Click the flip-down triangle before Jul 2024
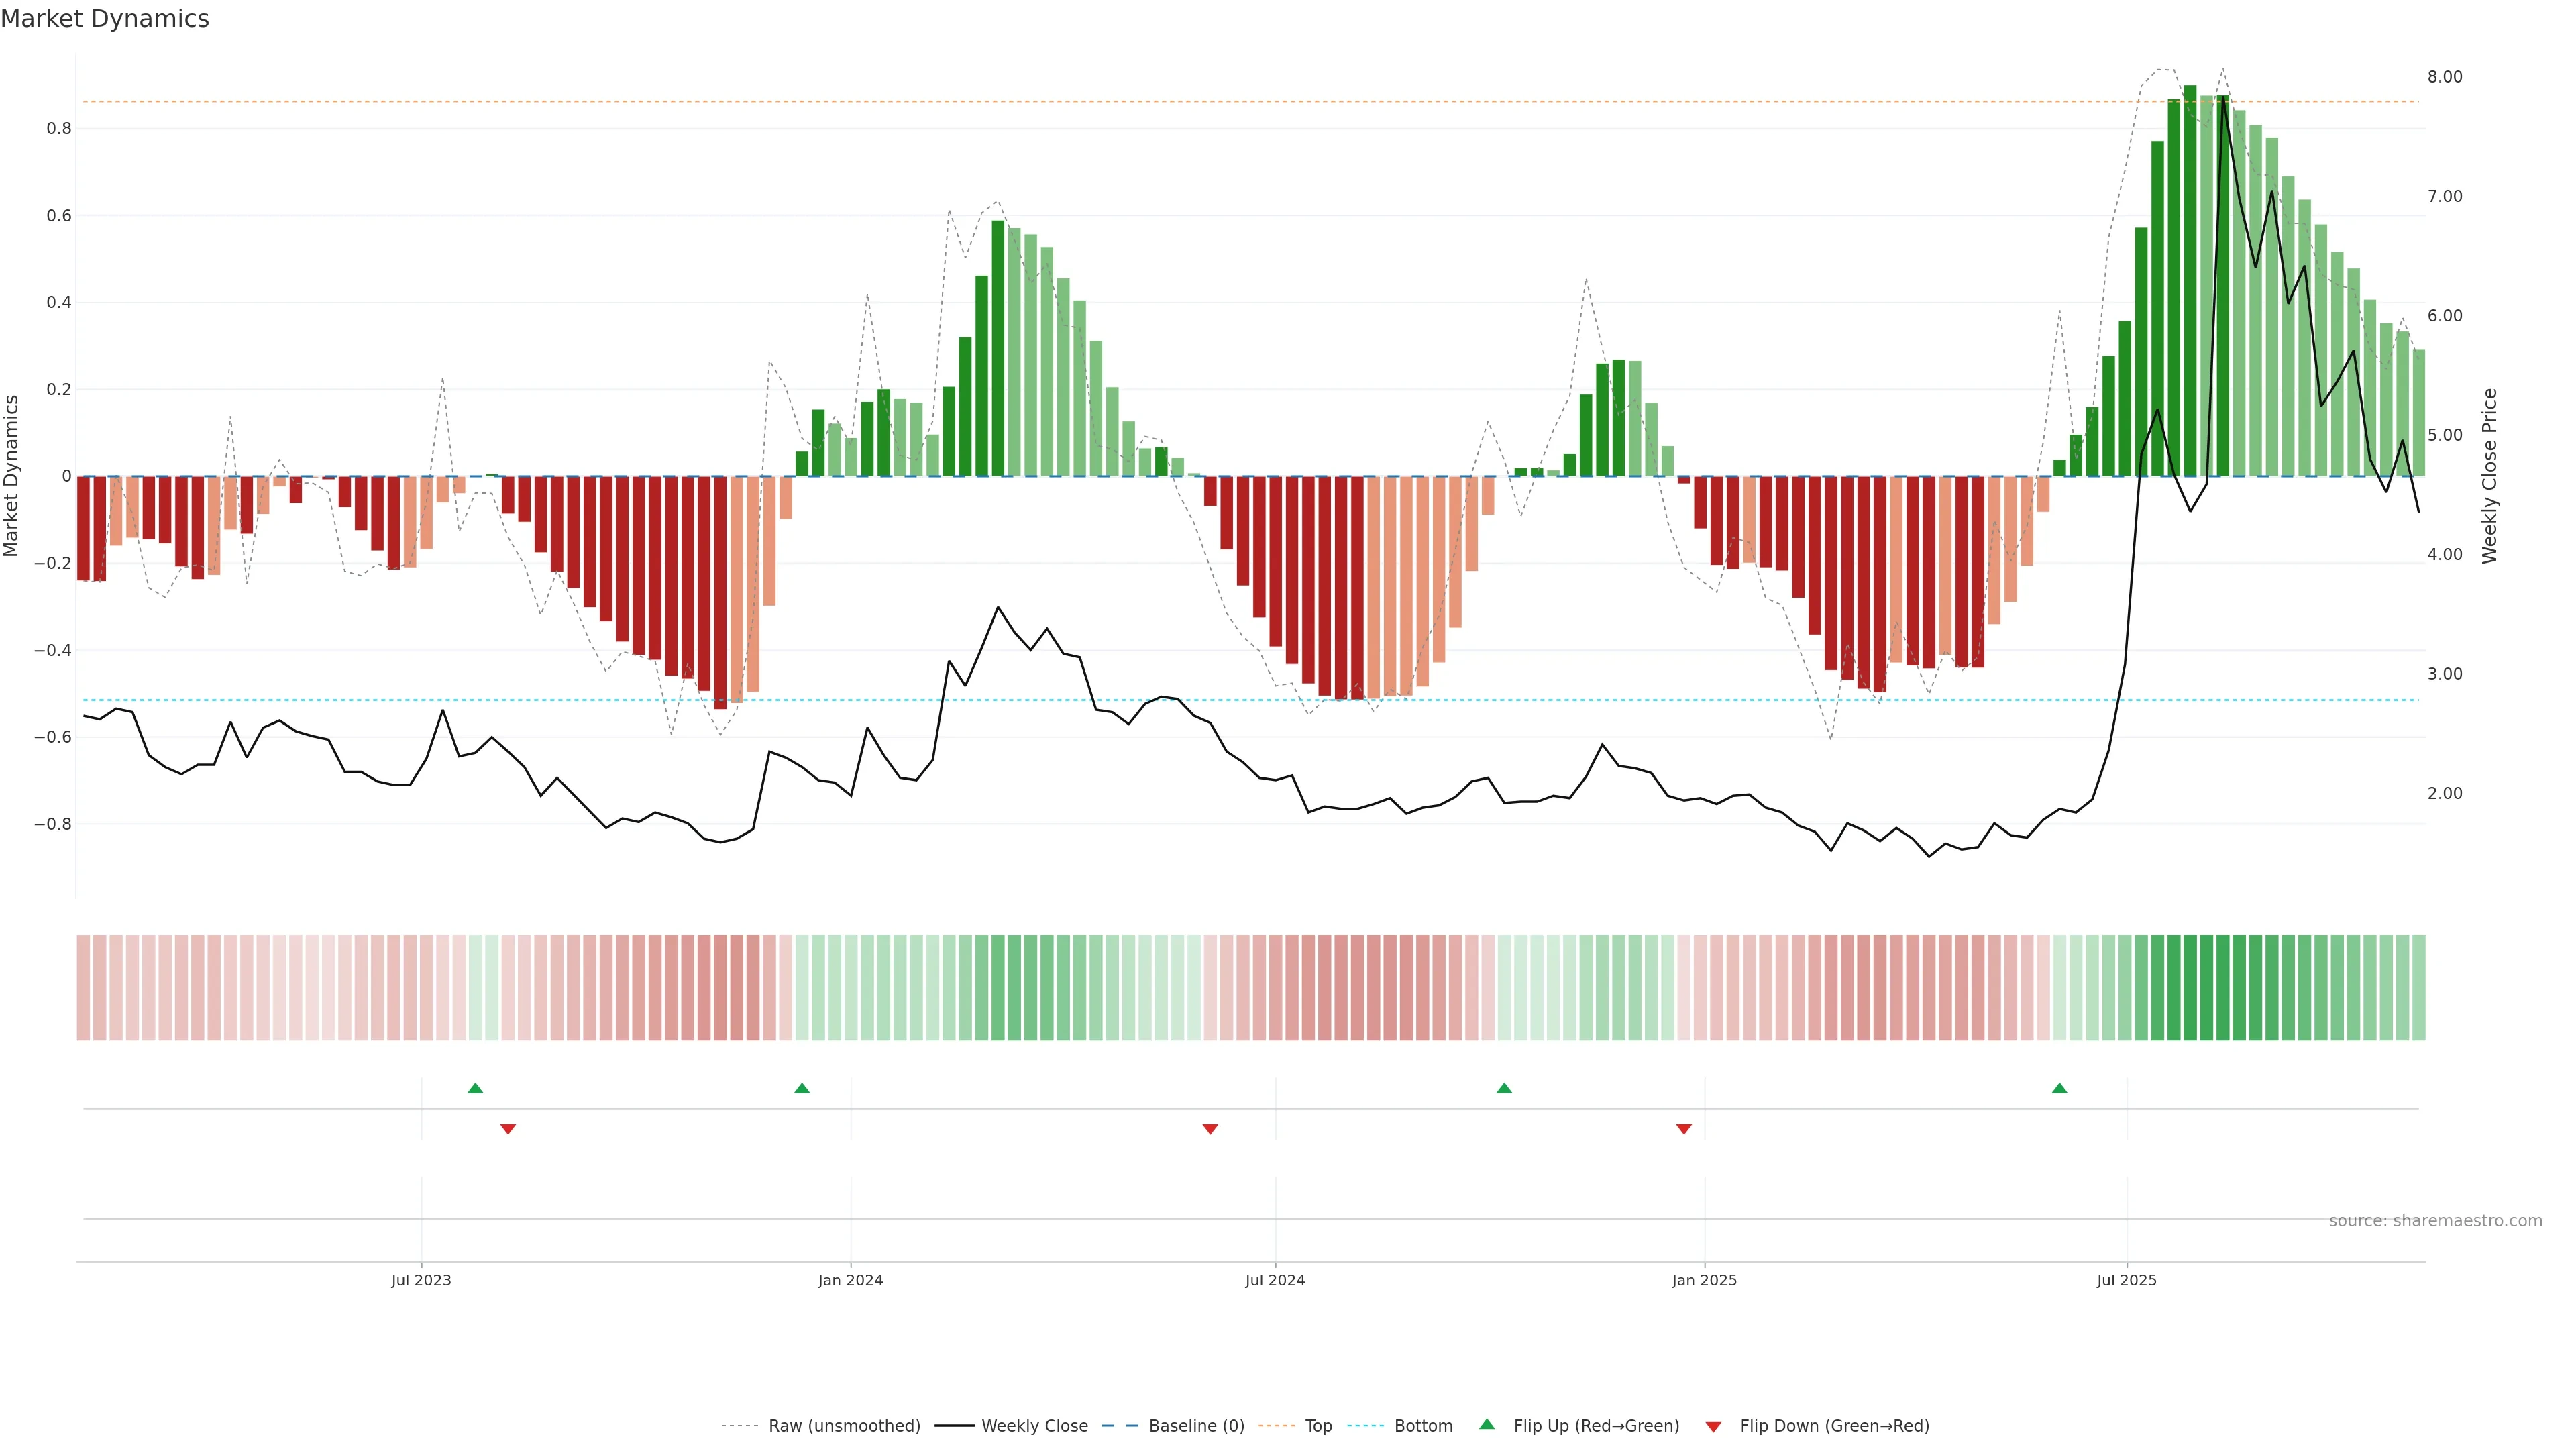The image size is (2576, 1449). [1210, 1129]
